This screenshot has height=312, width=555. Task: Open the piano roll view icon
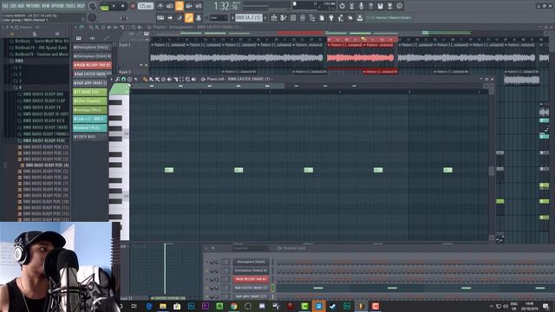tap(284, 17)
